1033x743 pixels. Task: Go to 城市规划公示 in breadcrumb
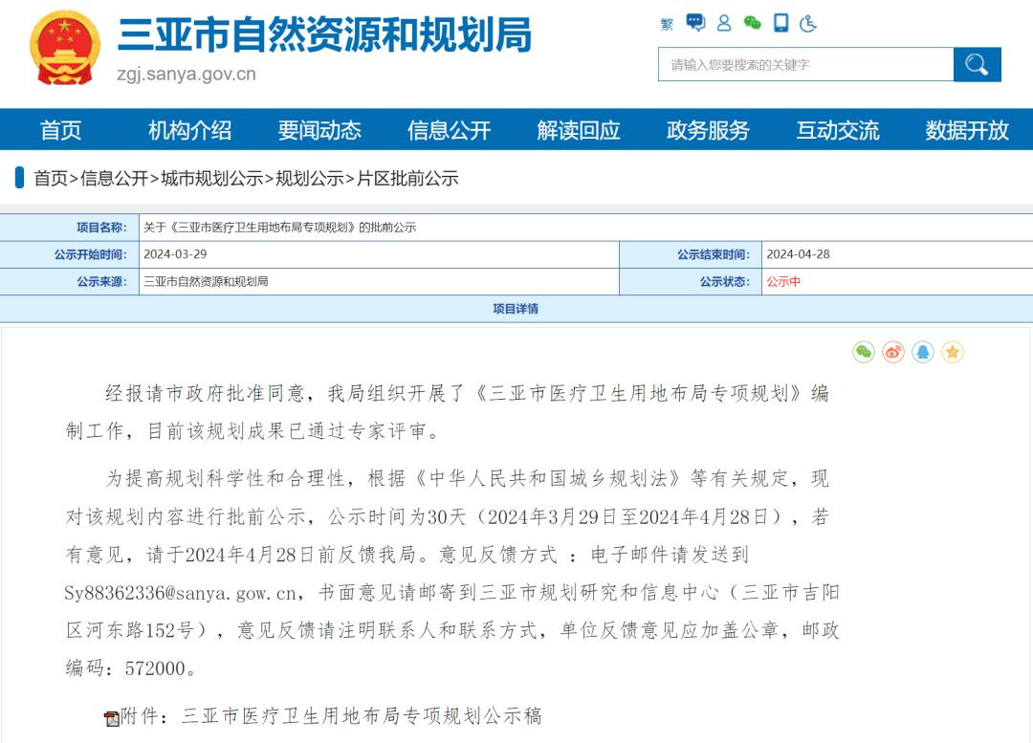click(212, 178)
